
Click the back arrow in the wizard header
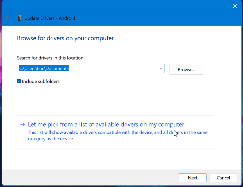(x=7, y=19)
